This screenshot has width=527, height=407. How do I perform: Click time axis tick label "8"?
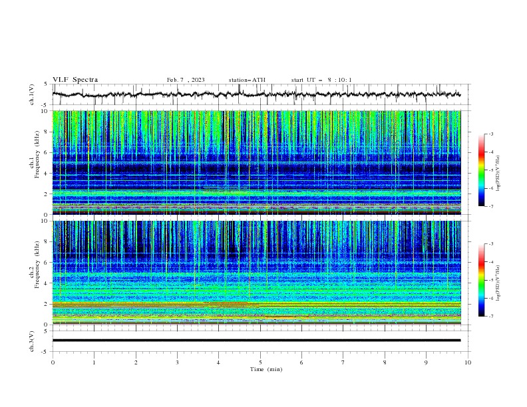tap(385, 362)
